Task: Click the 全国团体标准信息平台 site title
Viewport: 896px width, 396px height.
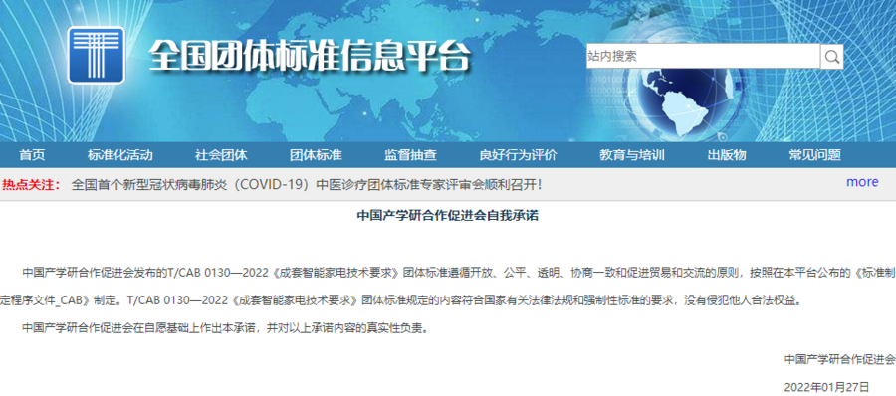Action: (310, 55)
